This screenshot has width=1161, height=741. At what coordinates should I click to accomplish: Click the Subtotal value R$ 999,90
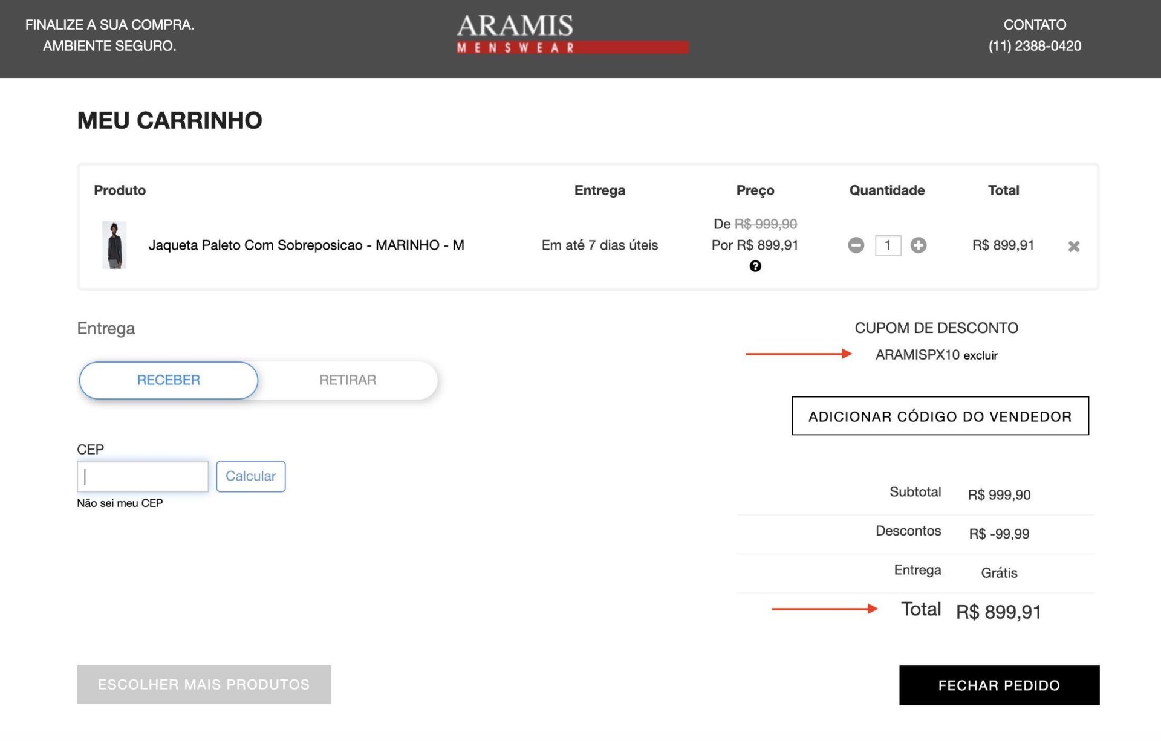999,495
